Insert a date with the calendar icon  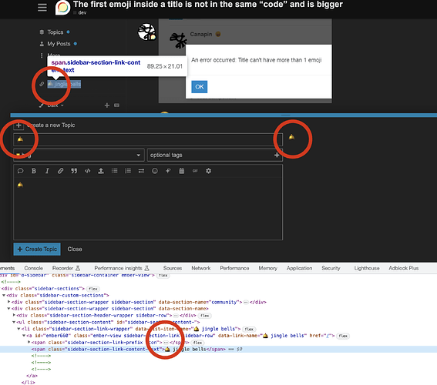pyautogui.click(x=181, y=171)
